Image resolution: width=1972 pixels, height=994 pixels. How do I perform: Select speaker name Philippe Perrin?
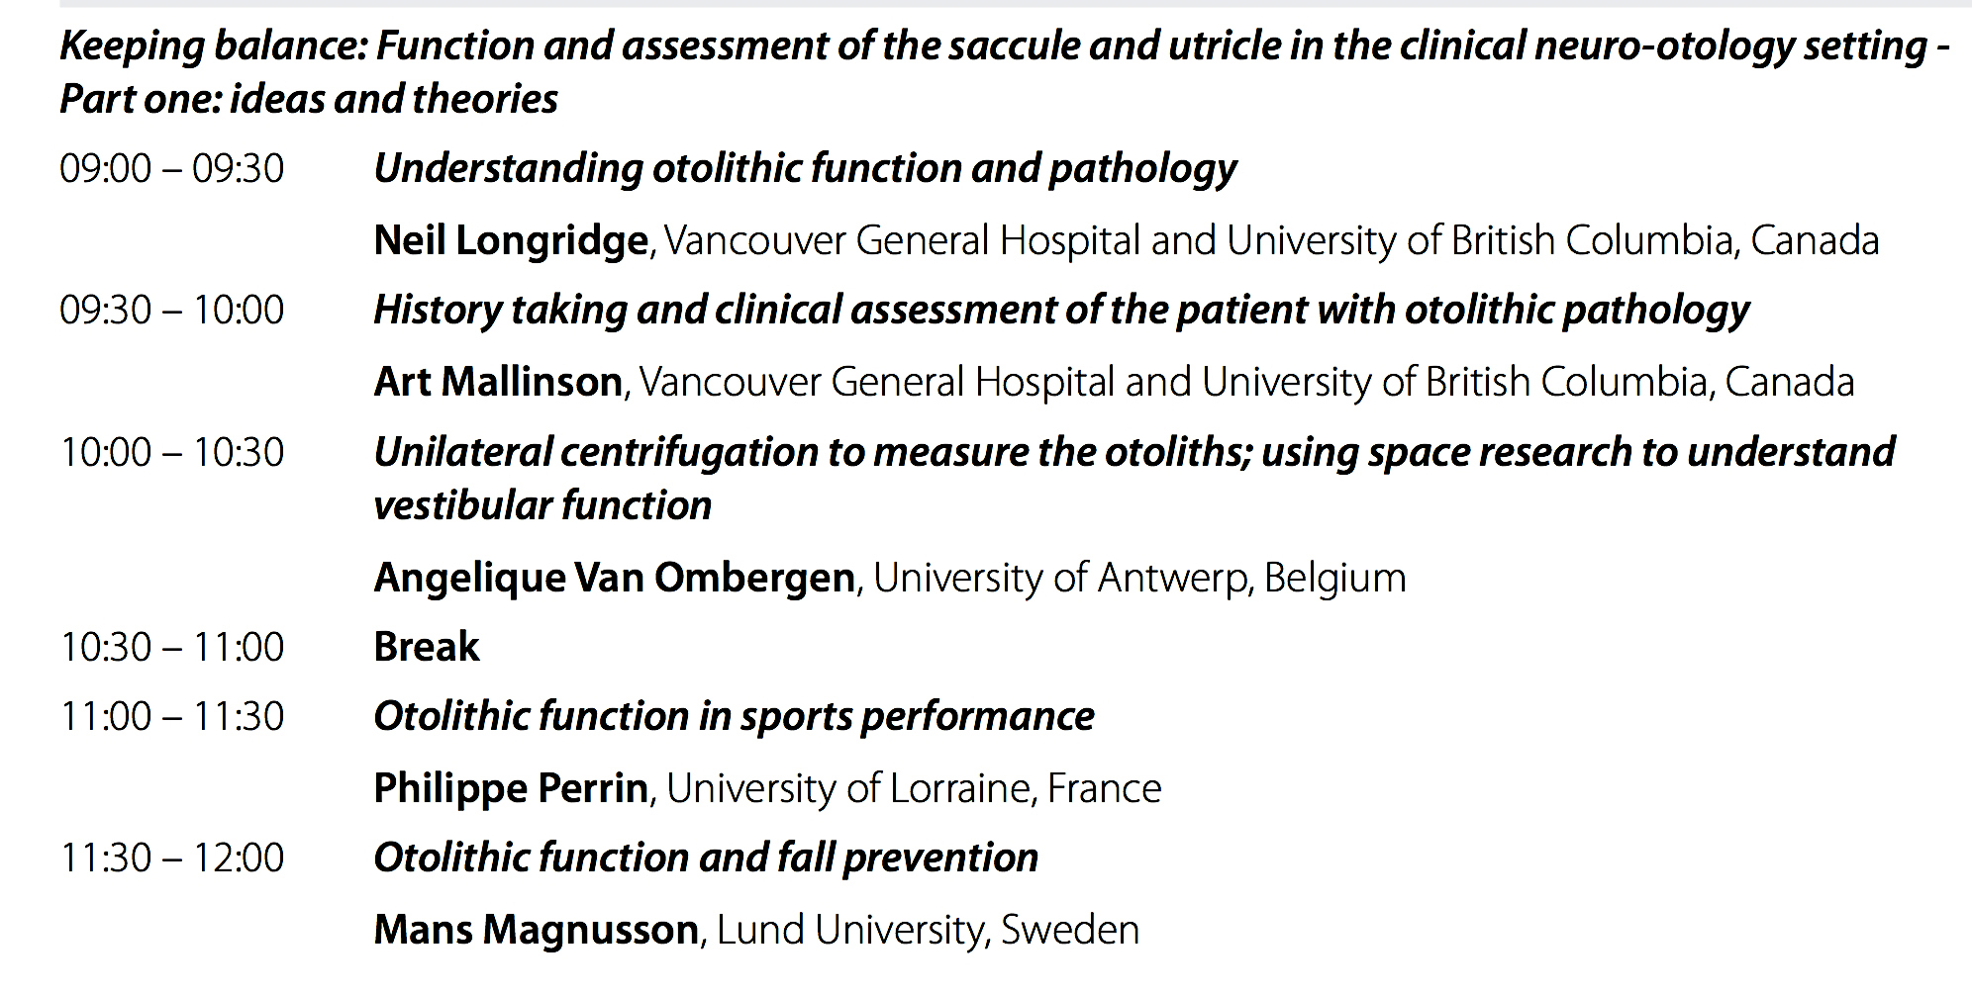(511, 788)
